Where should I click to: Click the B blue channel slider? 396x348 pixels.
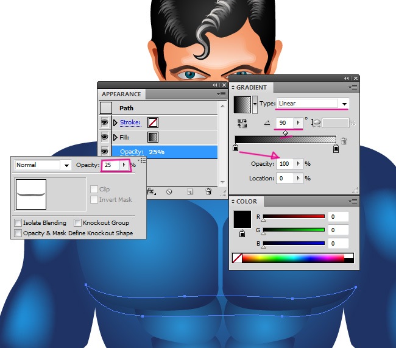294,243
